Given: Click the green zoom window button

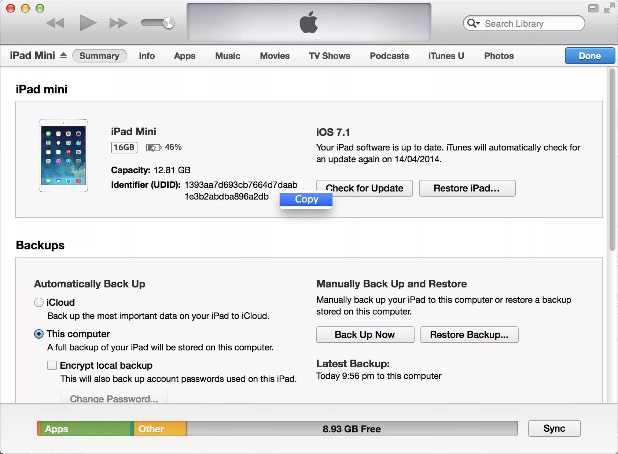Looking at the screenshot, I should [x=40, y=8].
